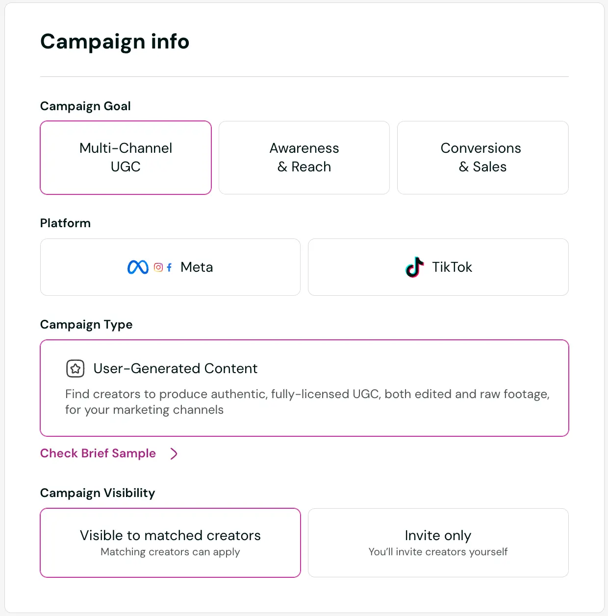Select the Awareness & Reach goal

[x=304, y=157]
